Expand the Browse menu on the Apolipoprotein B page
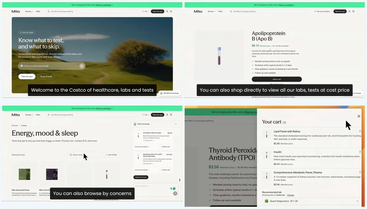This screenshot has width=367, height=209. 212,12
